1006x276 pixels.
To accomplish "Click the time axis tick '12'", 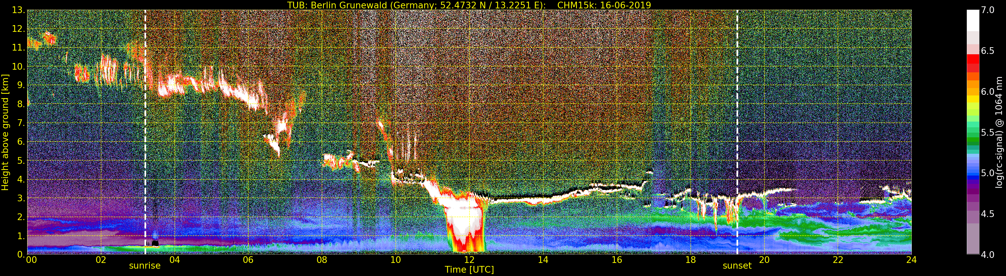I will click(469, 260).
